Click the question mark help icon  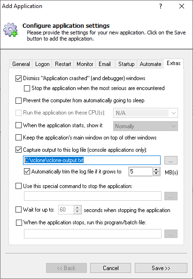pos(161,6)
